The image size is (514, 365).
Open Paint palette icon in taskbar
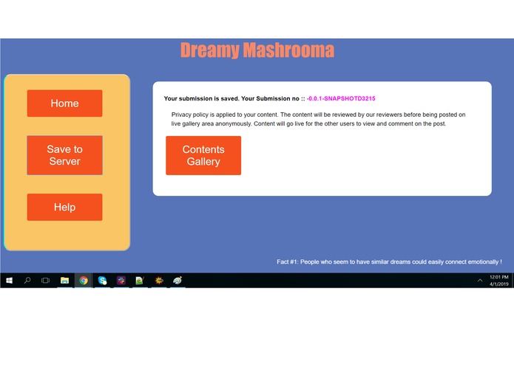pyautogui.click(x=177, y=281)
